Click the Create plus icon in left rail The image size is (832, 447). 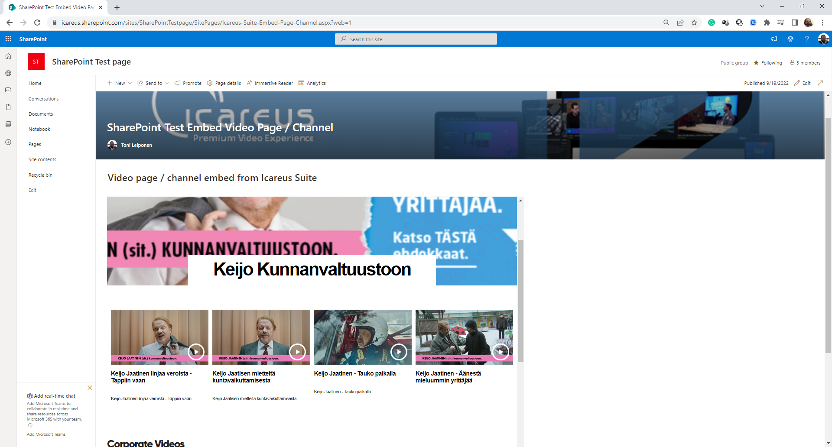(8, 142)
